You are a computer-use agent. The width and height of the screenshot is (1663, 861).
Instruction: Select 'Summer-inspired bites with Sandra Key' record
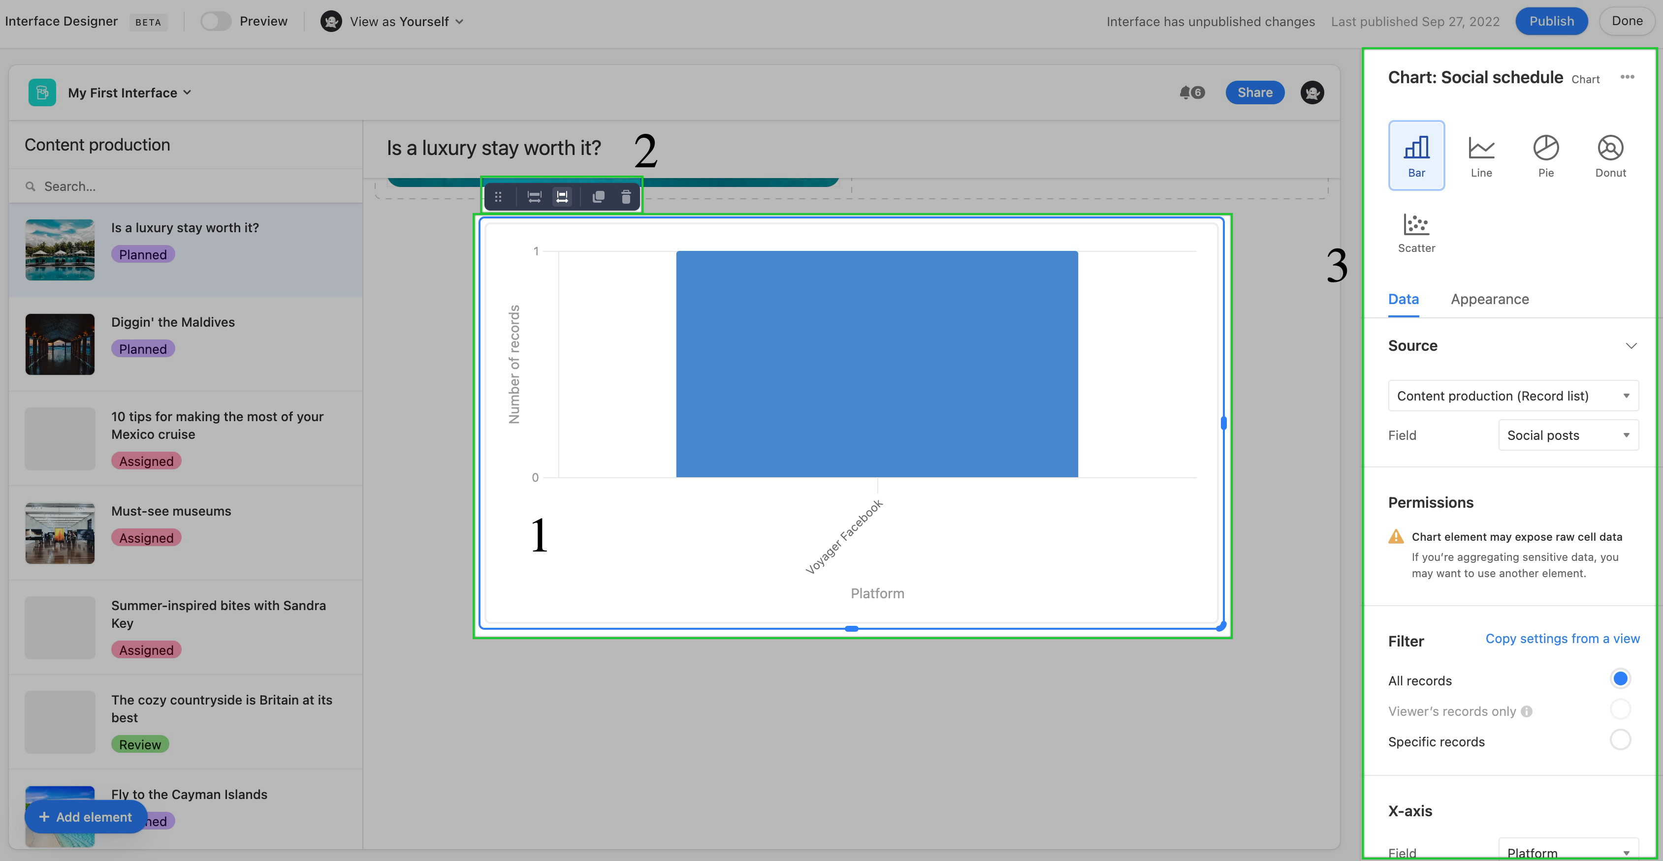185,627
